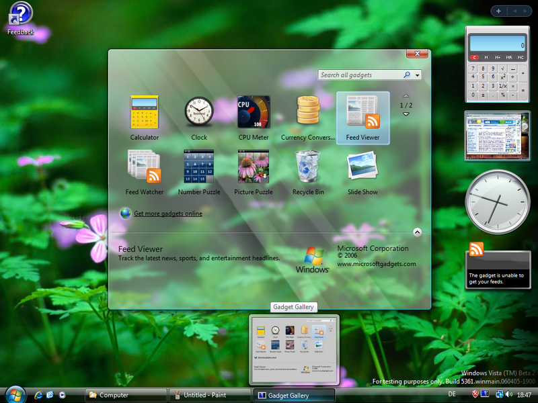Select the Slide Show gadget
Image resolution: width=538 pixels, height=403 pixels.
(x=362, y=167)
